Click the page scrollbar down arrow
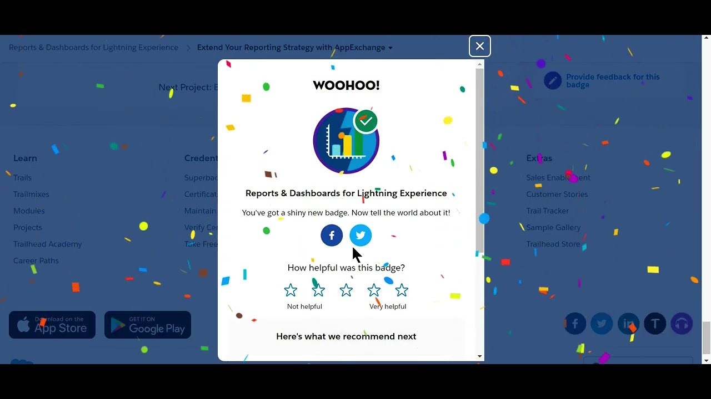This screenshot has height=399, width=711. click(707, 360)
